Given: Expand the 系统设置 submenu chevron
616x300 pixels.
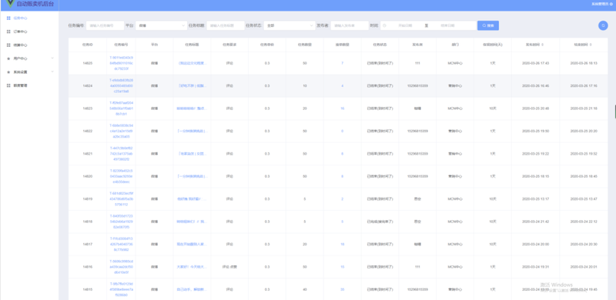Looking at the screenshot, I should (x=52, y=72).
